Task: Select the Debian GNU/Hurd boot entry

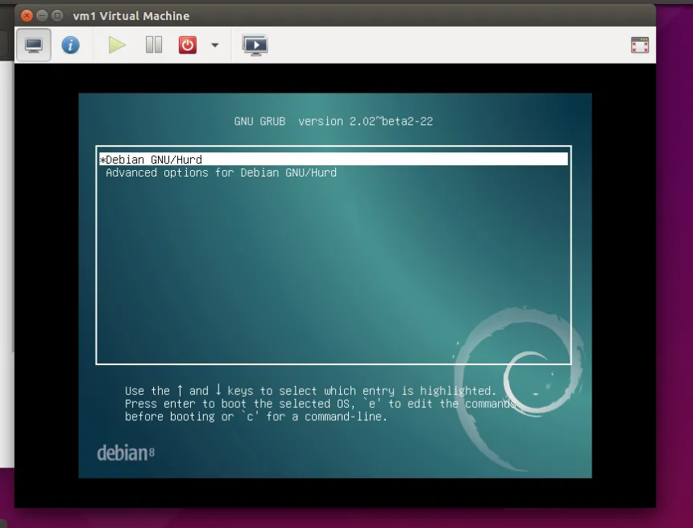Action: coord(334,159)
